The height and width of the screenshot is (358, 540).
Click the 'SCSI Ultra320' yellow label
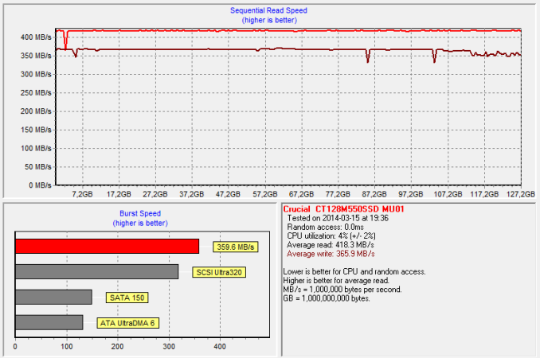(219, 272)
